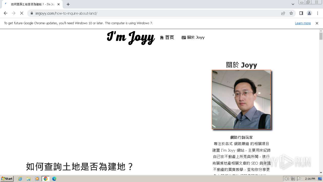Screen dimensions: 323x182
Task: Launch Internet Explorer from taskbar
Action: coord(20,179)
